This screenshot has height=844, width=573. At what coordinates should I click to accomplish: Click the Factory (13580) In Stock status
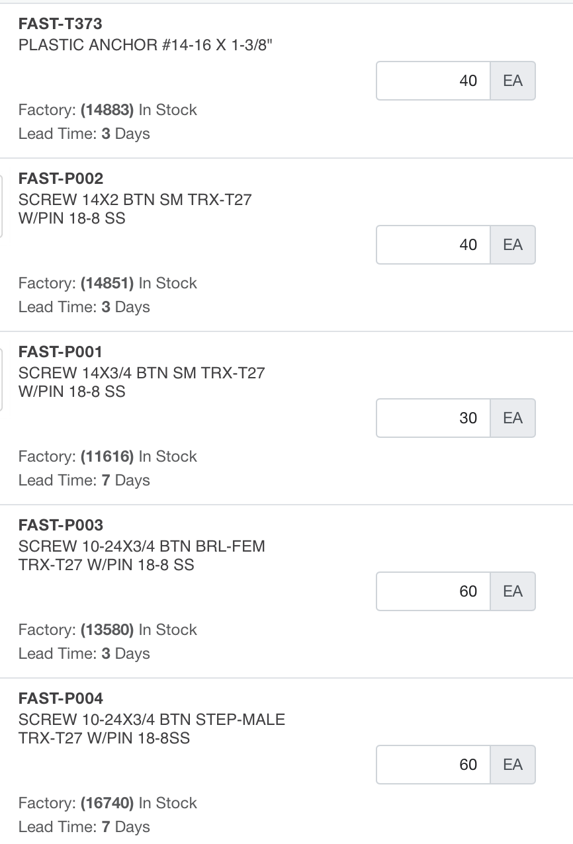(x=108, y=630)
